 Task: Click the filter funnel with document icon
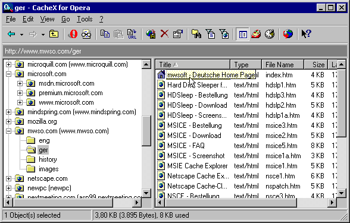click(x=210, y=34)
